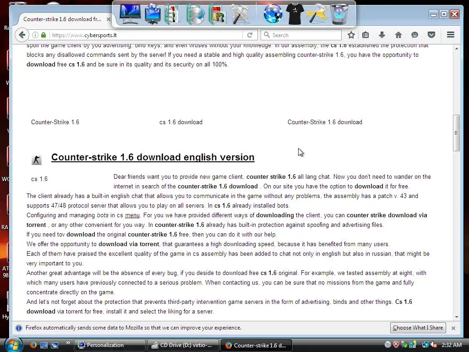Click the vertical scrollbar thumb
Viewport: 469px width, 352px height.
click(456, 132)
